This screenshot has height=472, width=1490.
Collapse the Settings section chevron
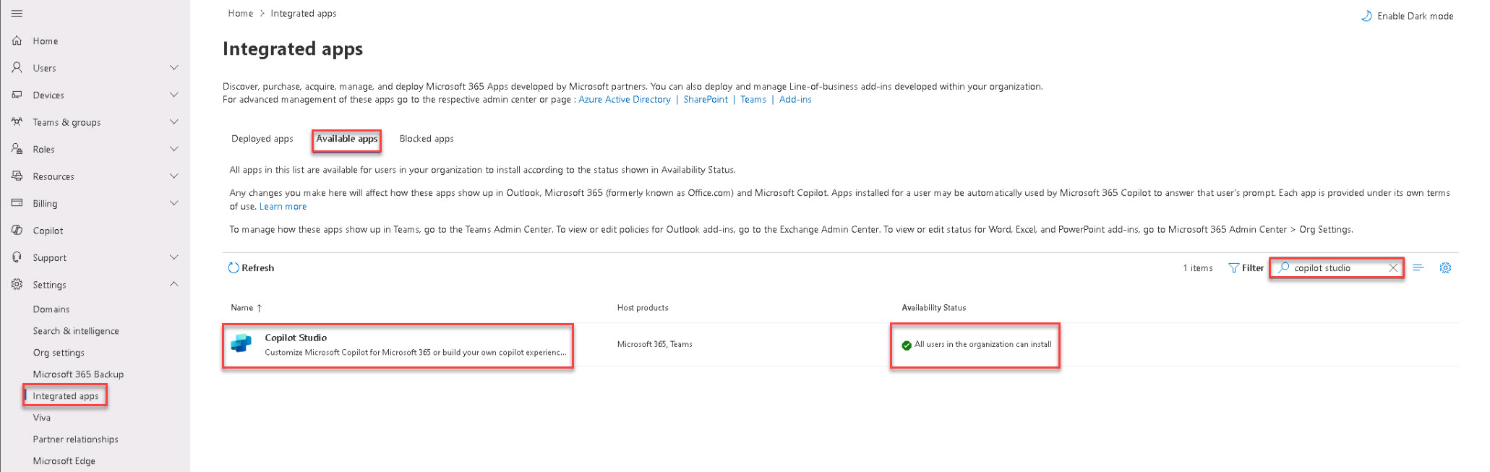click(174, 285)
